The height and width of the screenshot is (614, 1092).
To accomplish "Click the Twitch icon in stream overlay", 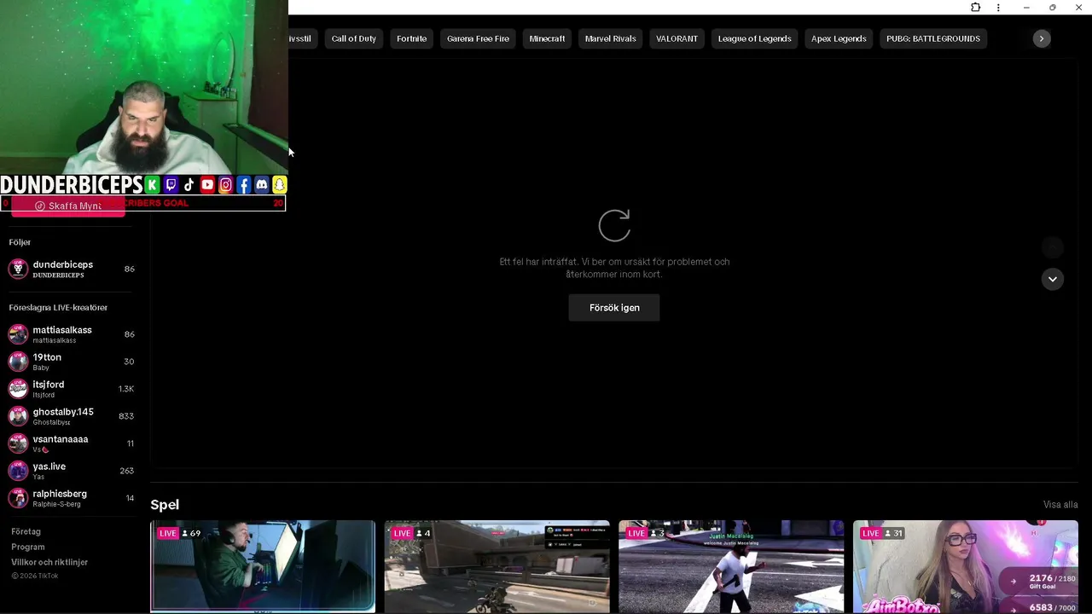I will (x=171, y=185).
